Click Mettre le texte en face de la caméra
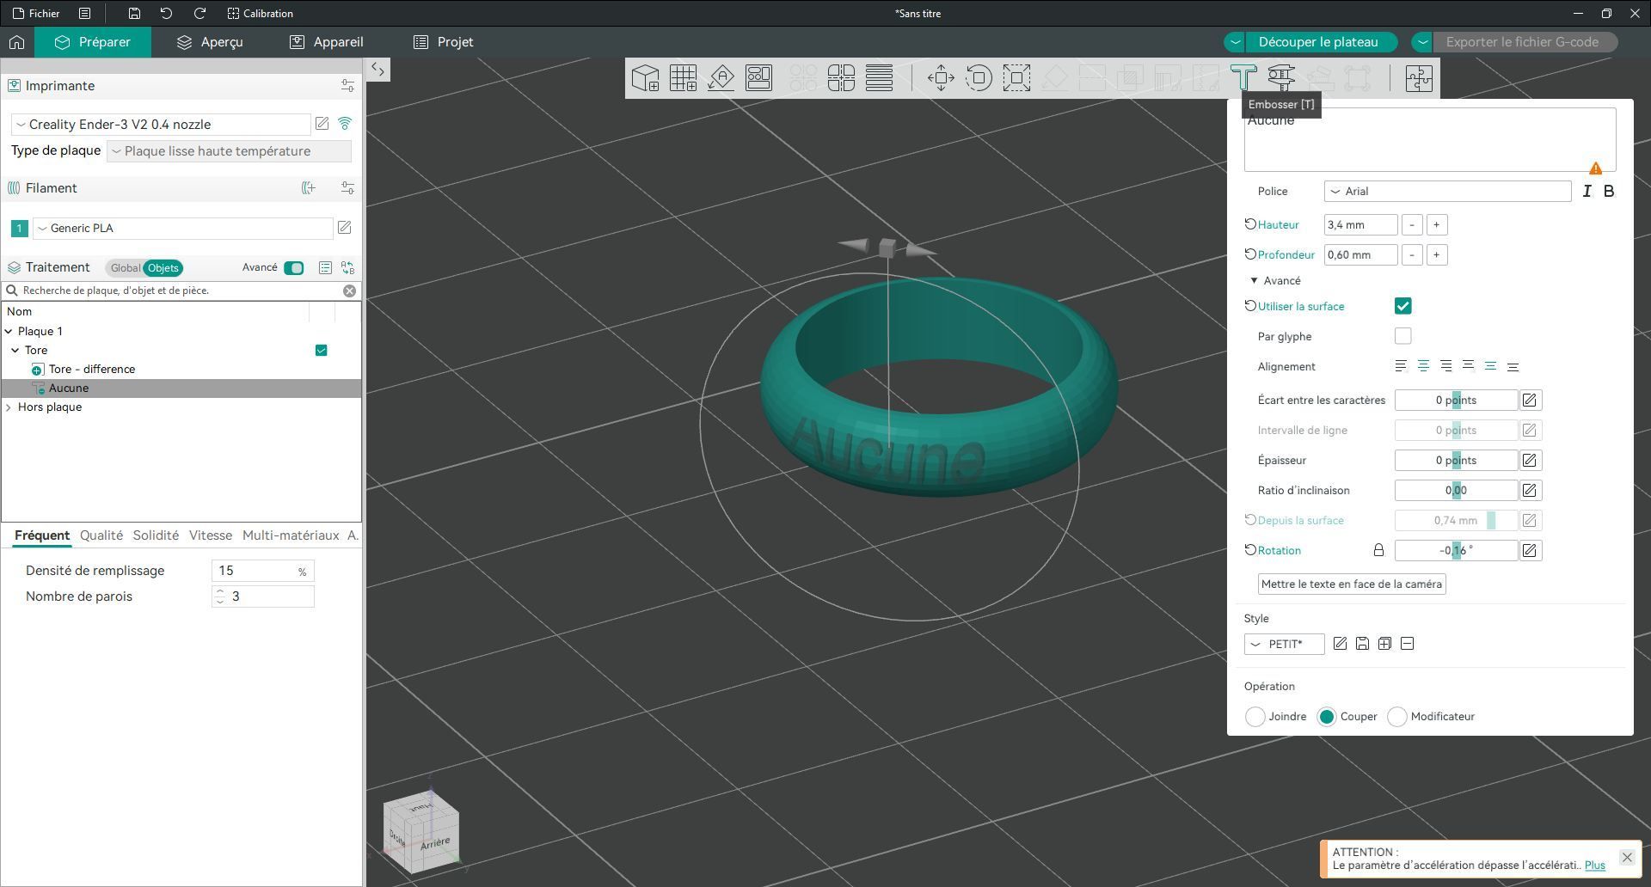The width and height of the screenshot is (1651, 887). 1352,584
